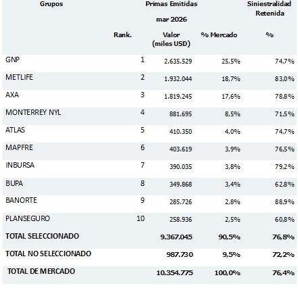Select the % Mercado column header

tap(219, 35)
